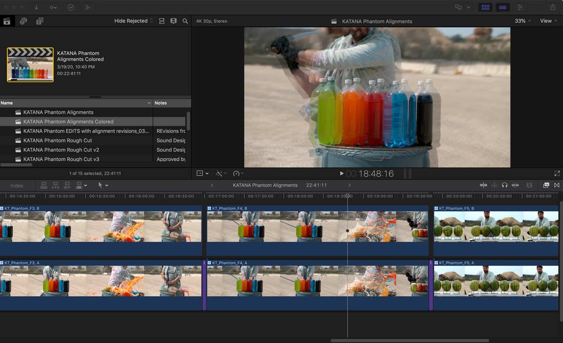Show the Effects browser
This screenshot has height=343, width=563.
tap(546, 186)
